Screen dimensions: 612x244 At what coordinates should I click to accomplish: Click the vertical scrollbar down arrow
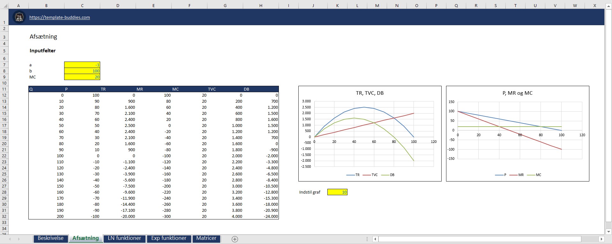coord(608,232)
